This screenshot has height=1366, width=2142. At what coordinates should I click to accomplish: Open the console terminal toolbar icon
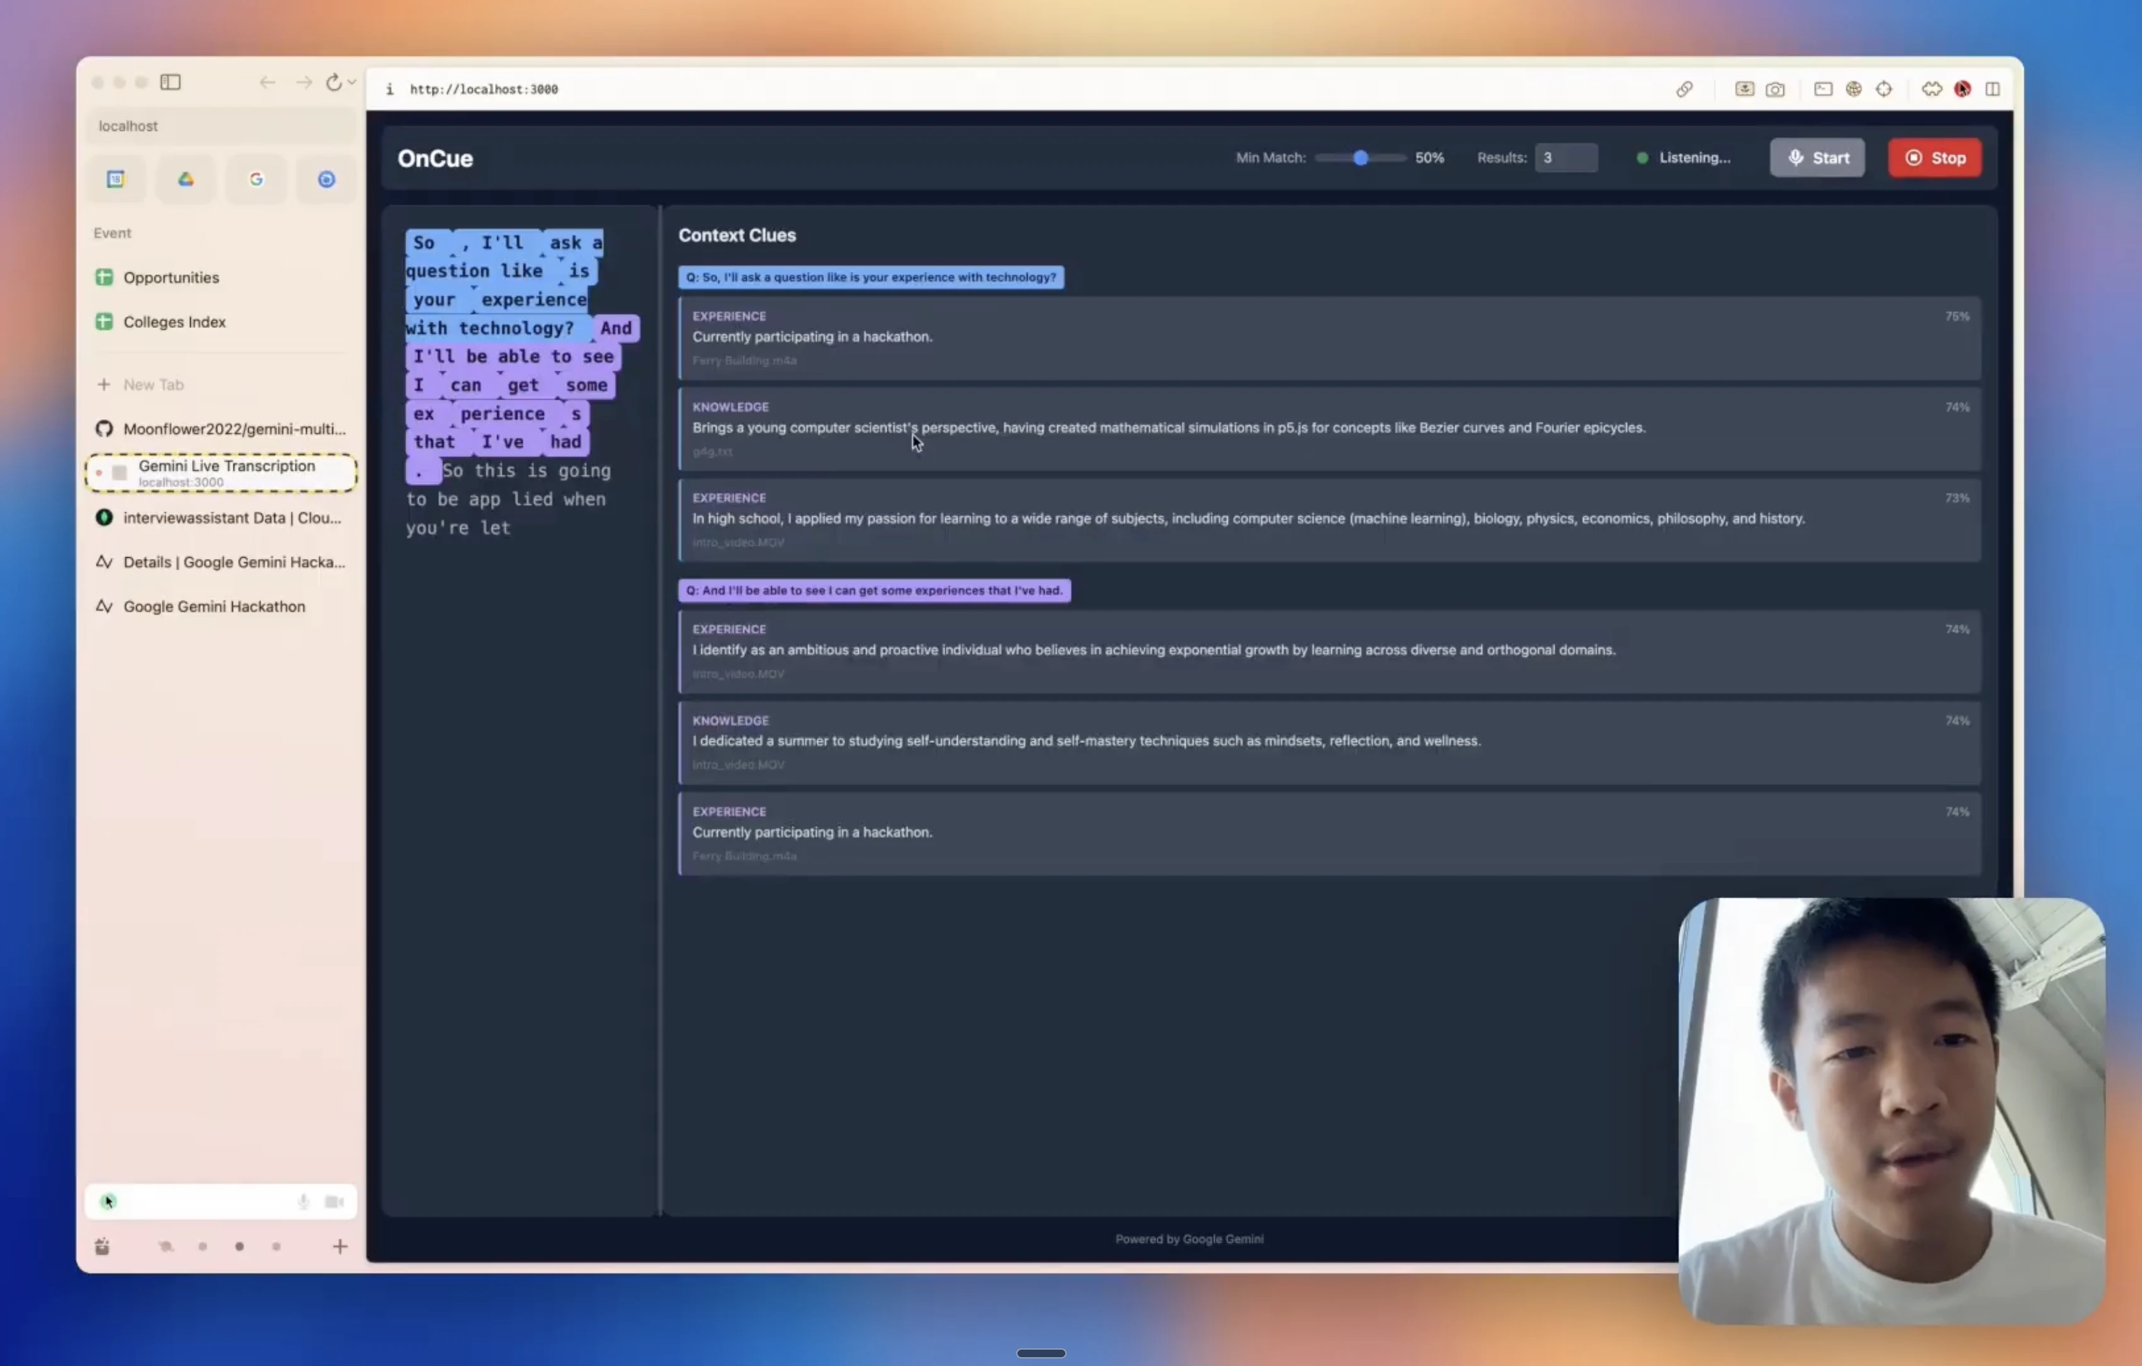point(1823,89)
